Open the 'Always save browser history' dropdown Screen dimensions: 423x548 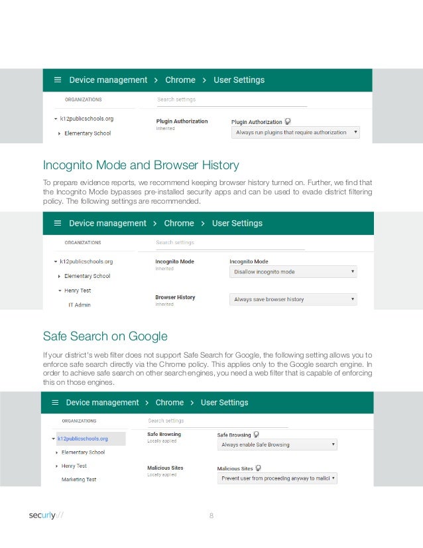point(293,299)
